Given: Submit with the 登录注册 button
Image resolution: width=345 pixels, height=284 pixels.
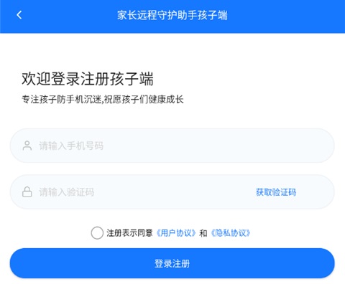Looking at the screenshot, I should point(172,263).
